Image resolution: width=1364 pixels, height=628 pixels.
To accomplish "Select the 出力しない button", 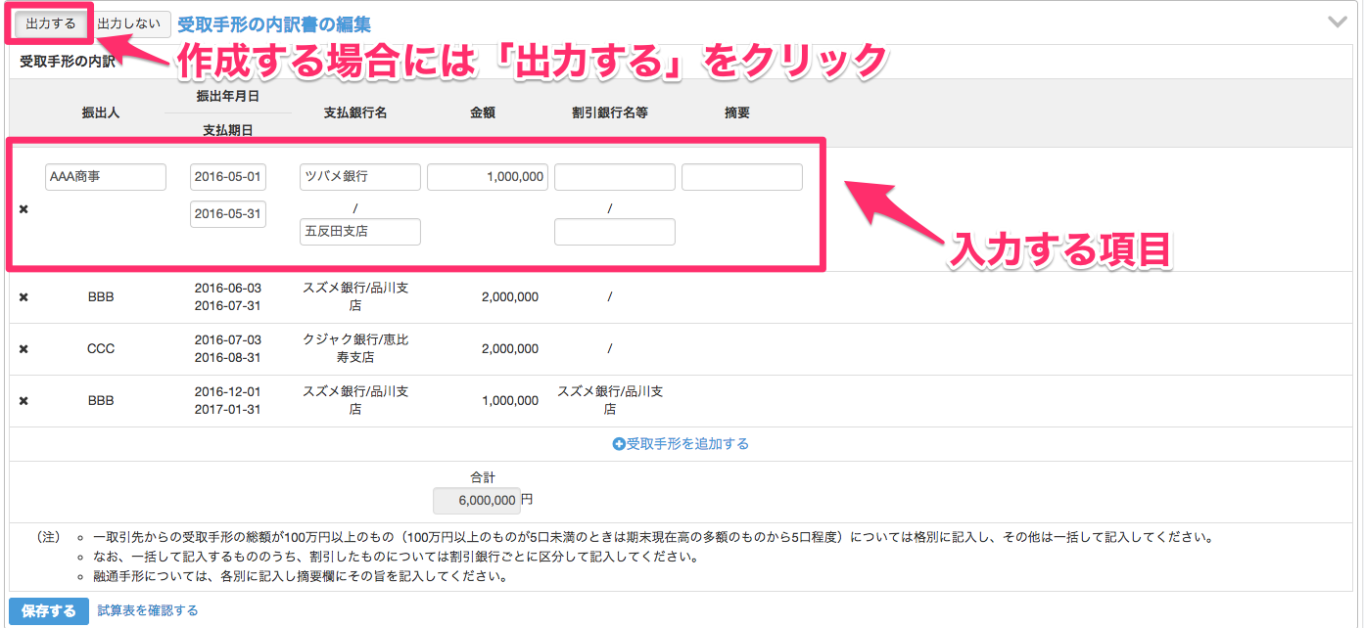I will [128, 23].
